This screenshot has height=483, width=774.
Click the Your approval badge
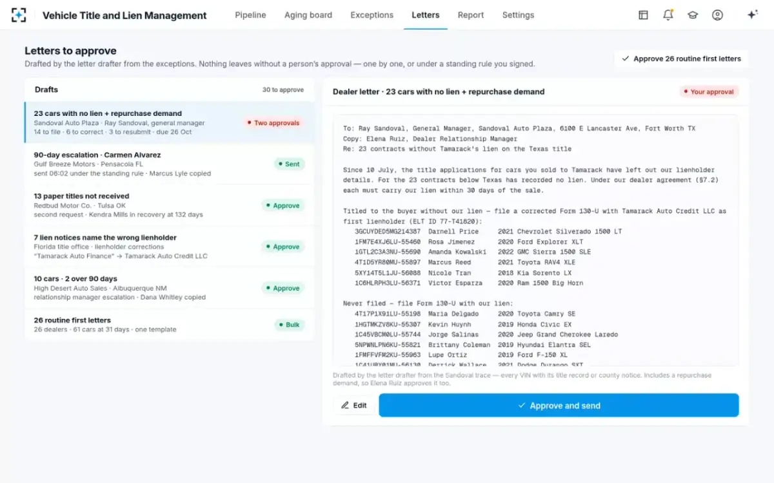point(709,92)
